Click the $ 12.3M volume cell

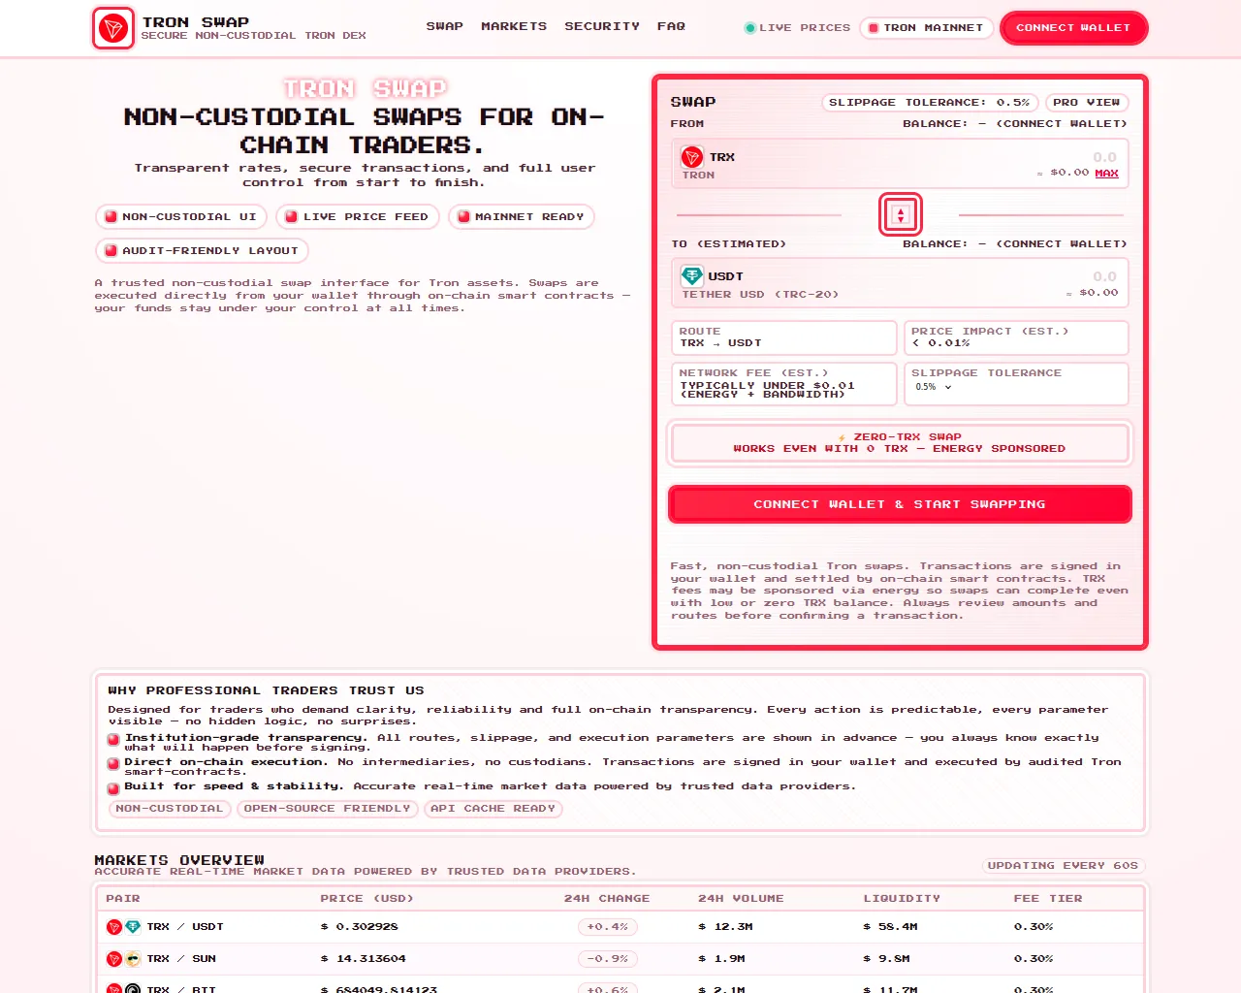click(725, 927)
